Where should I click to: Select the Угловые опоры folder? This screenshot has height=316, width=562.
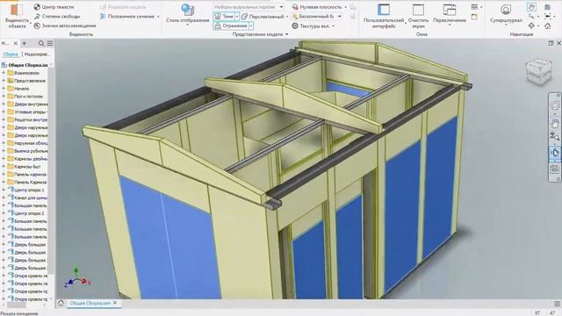27,112
